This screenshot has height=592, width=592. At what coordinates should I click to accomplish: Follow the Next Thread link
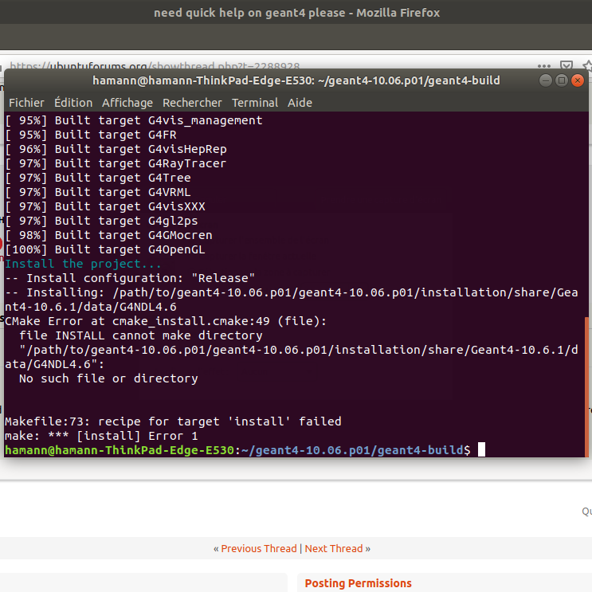333,549
